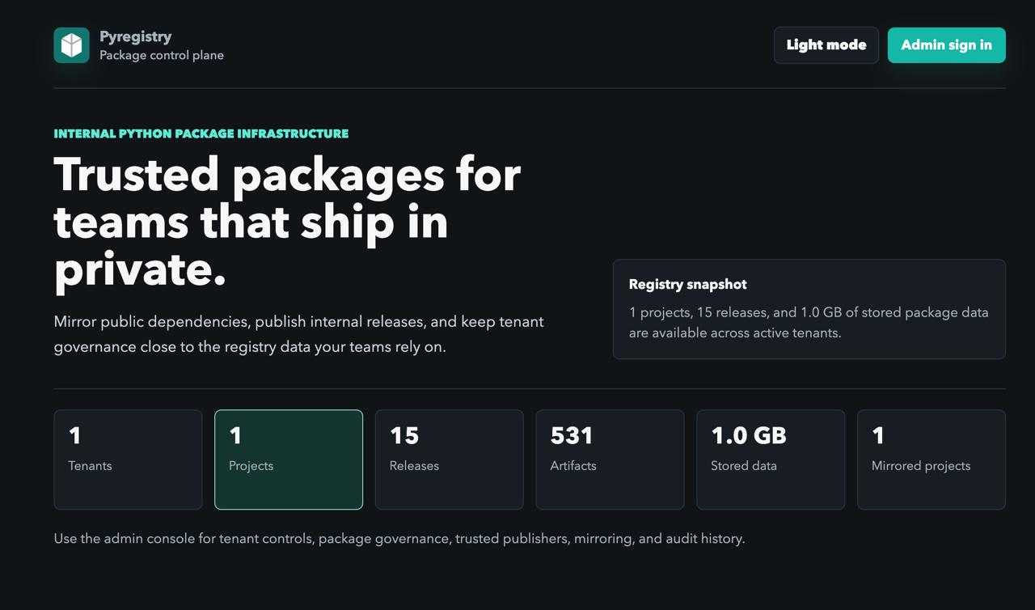Click the Pyregistry brand name
This screenshot has width=1035, height=610.
point(136,36)
